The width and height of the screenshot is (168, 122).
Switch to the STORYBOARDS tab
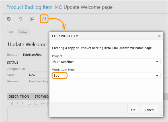point(42,97)
